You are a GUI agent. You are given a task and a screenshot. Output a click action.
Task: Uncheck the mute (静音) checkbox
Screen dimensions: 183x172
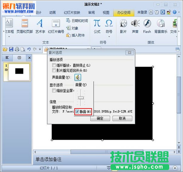[x=77, y=112]
